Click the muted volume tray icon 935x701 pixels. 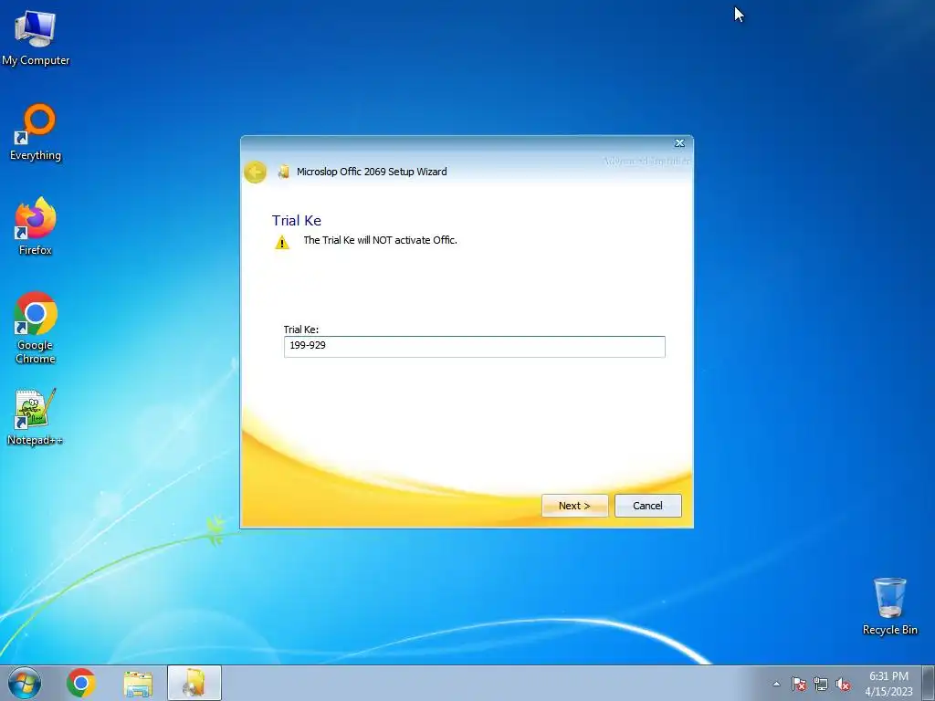843,684
